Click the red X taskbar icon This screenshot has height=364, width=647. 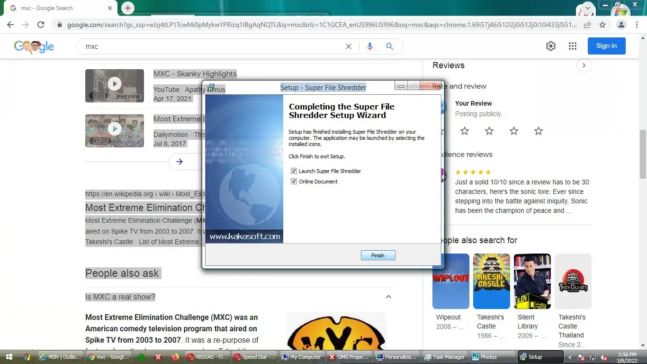tap(158, 357)
